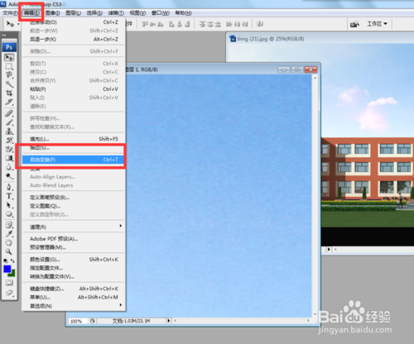Expand the 清理(R) submenu arrow

pos(121,226)
